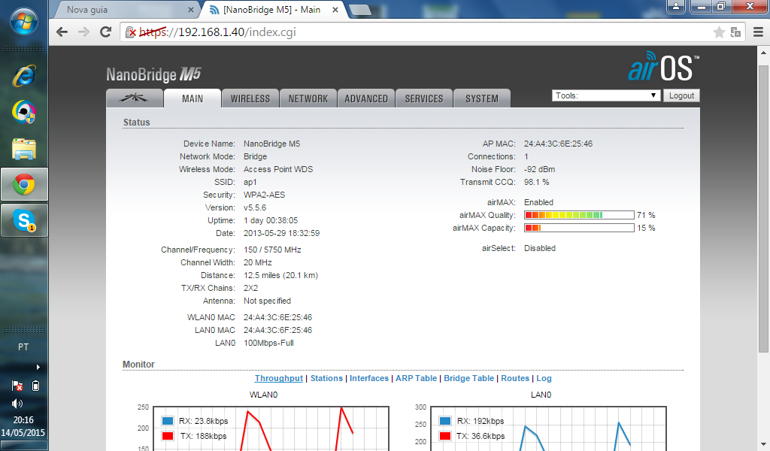
Task: Bookmark page with the star icon
Action: click(719, 32)
